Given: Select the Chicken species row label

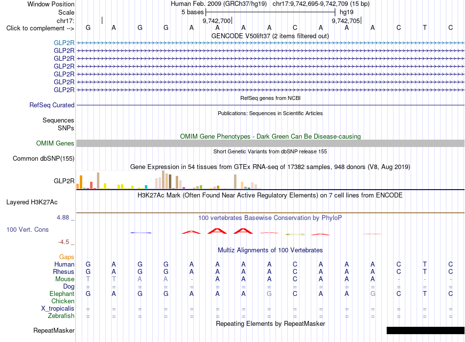Looking at the screenshot, I should (63, 301).
